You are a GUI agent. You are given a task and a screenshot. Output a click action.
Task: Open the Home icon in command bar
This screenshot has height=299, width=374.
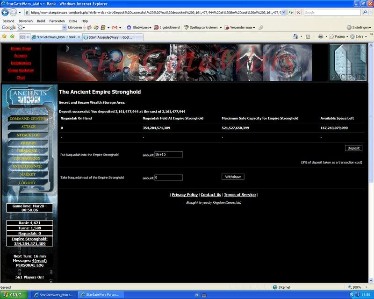click(x=295, y=36)
